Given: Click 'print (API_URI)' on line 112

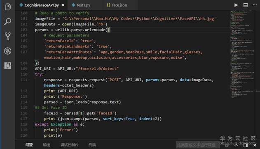Looking at the screenshot, I should pyautogui.click(x=61, y=91).
